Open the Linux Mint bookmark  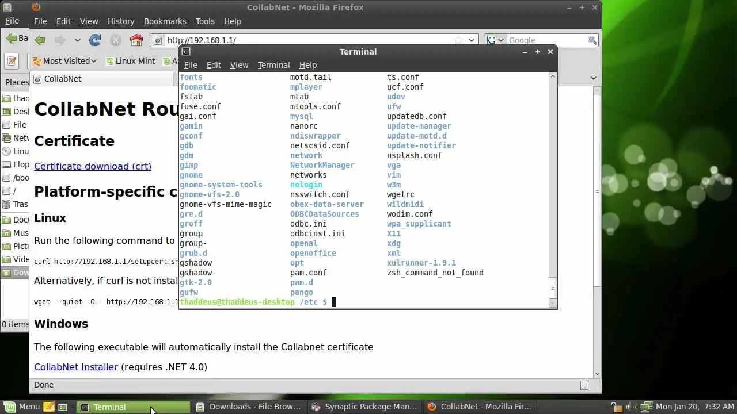point(130,61)
